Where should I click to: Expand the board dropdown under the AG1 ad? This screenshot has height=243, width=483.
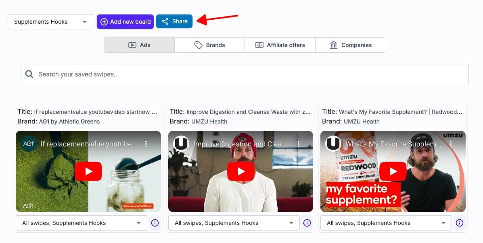pos(81,222)
